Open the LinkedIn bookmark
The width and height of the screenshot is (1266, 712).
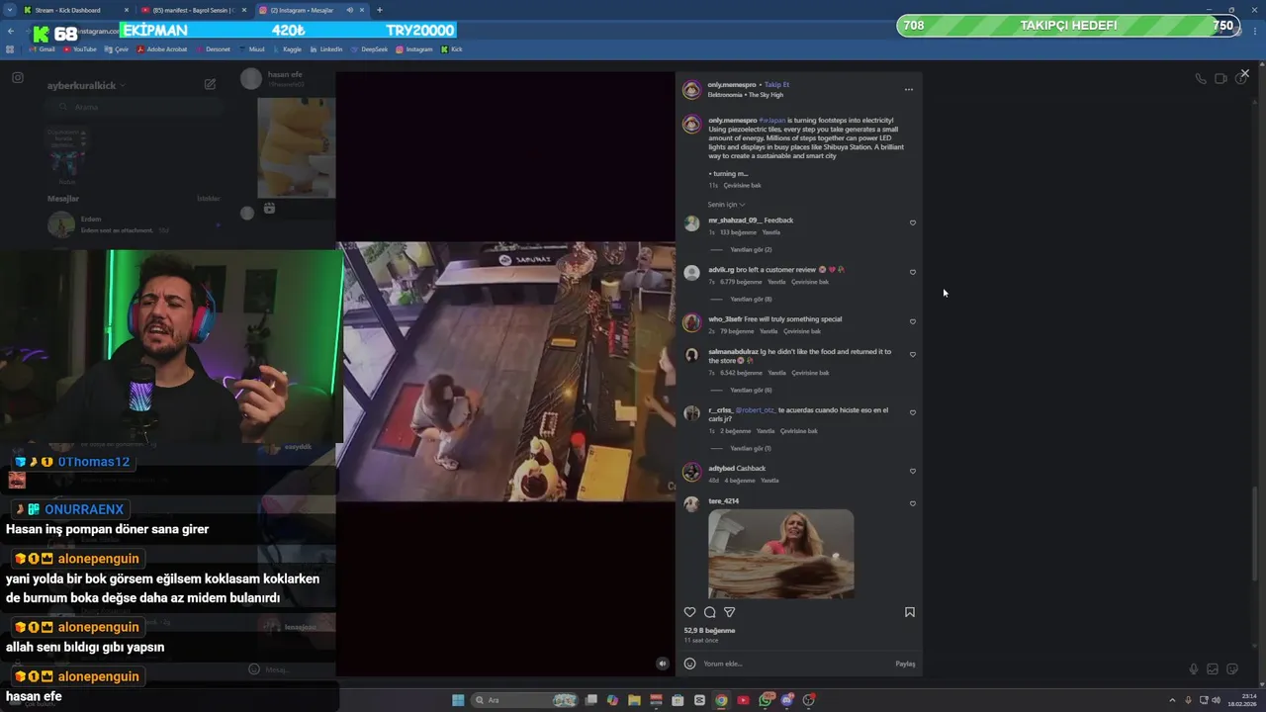(326, 49)
